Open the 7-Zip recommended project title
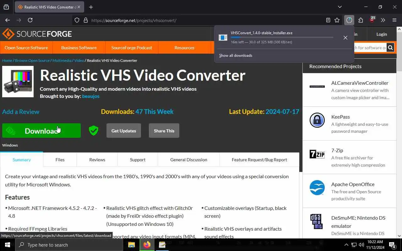 tap(337, 151)
